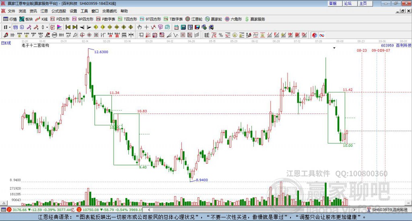Open the calculator icon in toolbar
Image resolution: width=412 pixels, height=221 pixels.
(183, 27)
